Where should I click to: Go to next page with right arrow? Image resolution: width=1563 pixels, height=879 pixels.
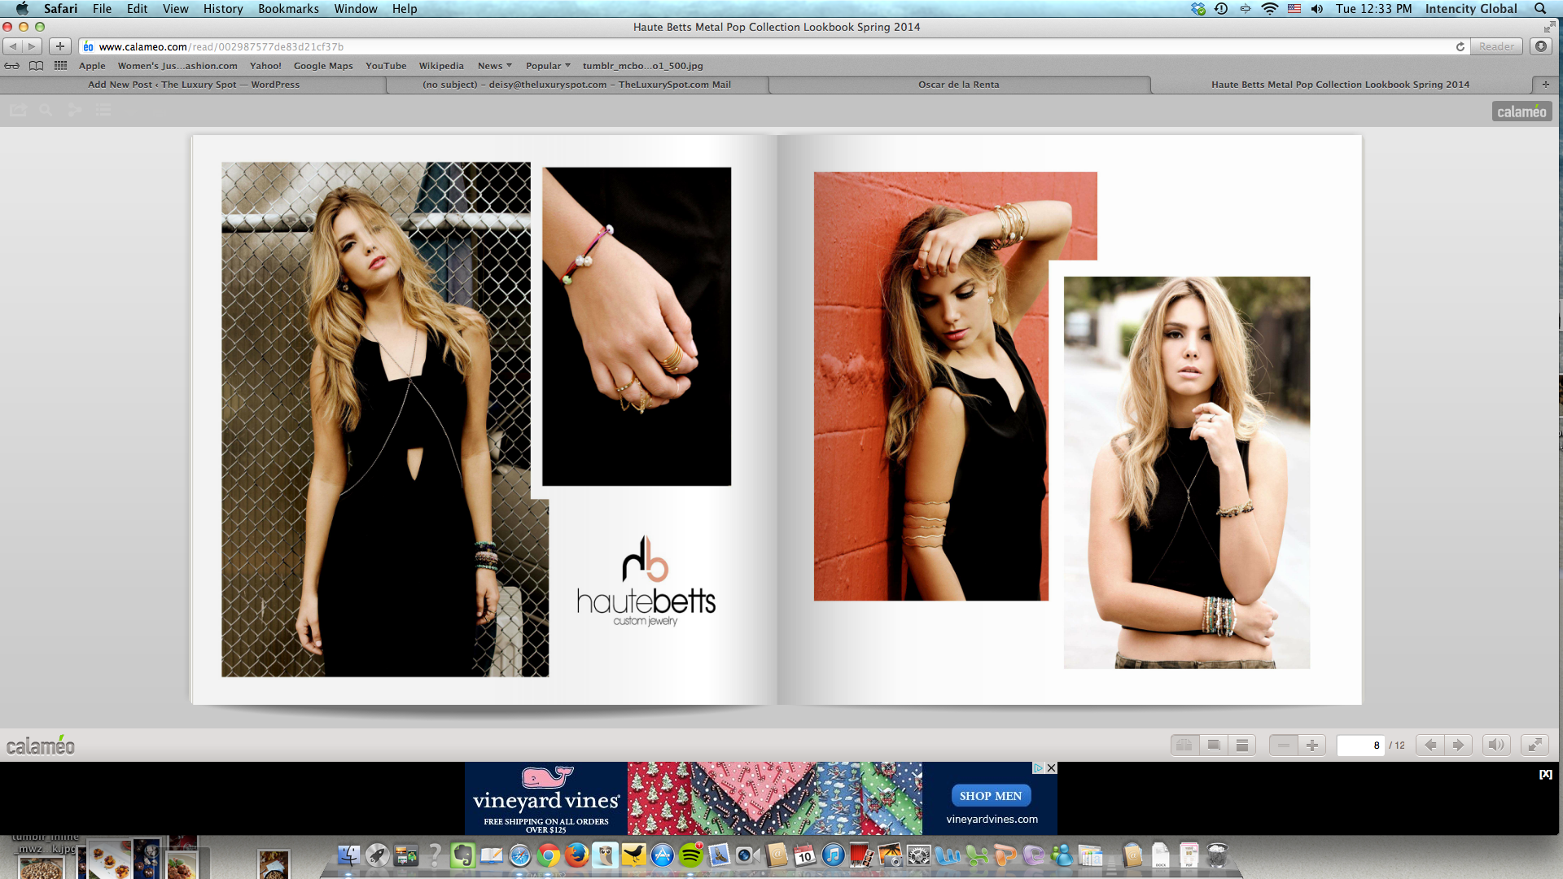[1458, 745]
